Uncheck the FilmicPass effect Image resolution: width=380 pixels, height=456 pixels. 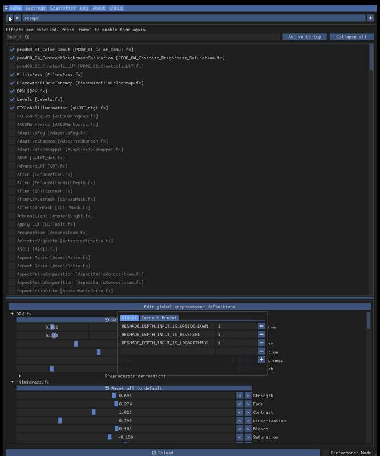[x=12, y=75]
